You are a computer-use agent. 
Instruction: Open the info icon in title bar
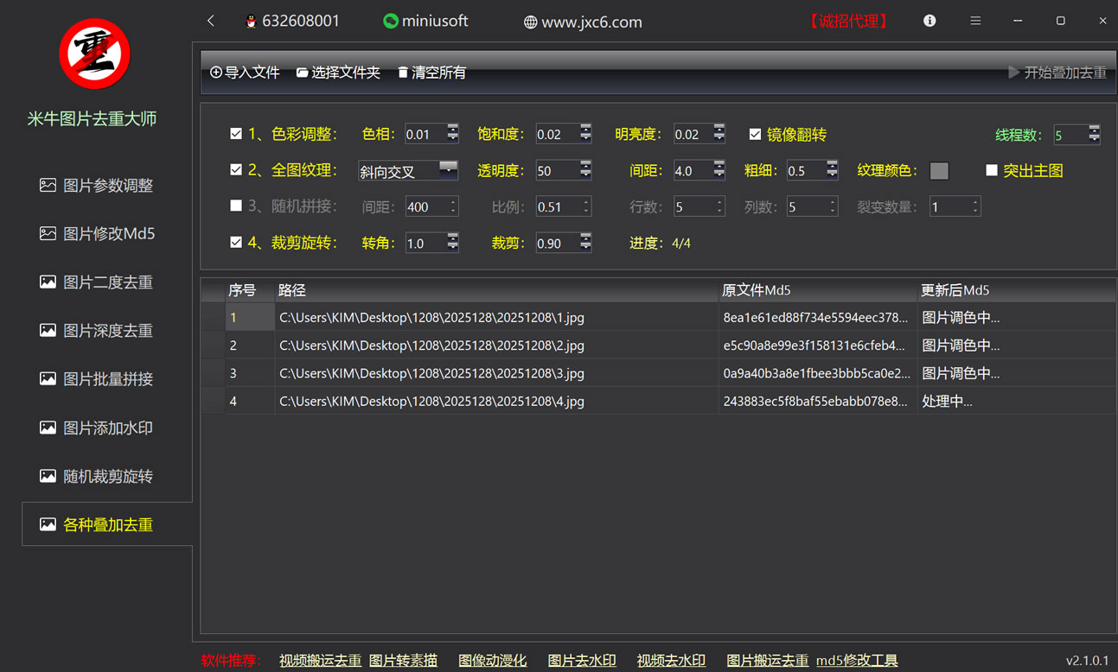point(930,21)
